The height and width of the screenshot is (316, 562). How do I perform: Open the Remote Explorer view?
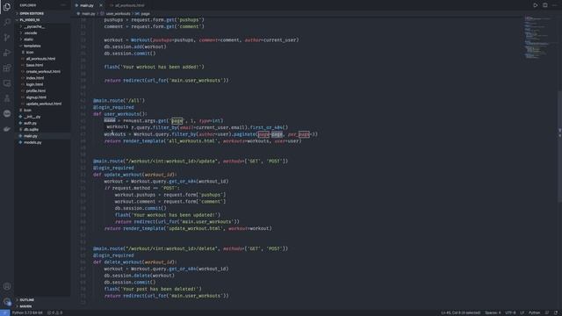tap(7, 83)
